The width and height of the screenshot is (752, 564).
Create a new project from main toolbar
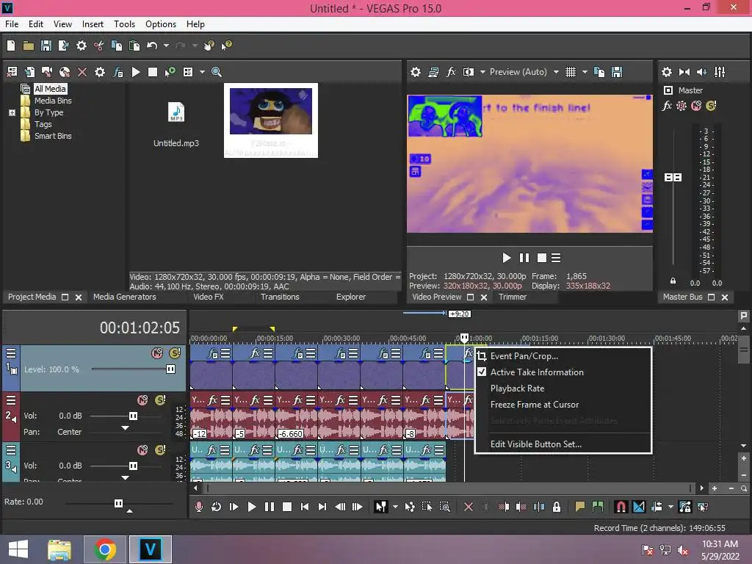pos(11,46)
